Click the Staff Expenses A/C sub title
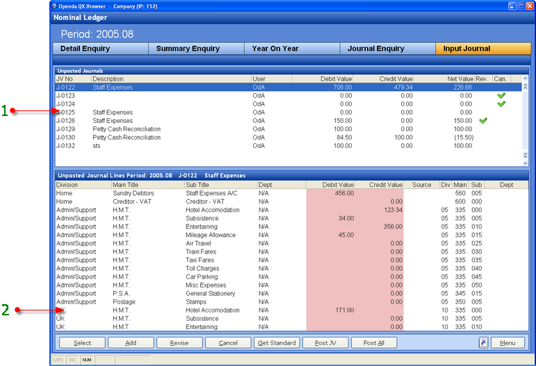Image resolution: width=536 pixels, height=366 pixels. tap(211, 193)
